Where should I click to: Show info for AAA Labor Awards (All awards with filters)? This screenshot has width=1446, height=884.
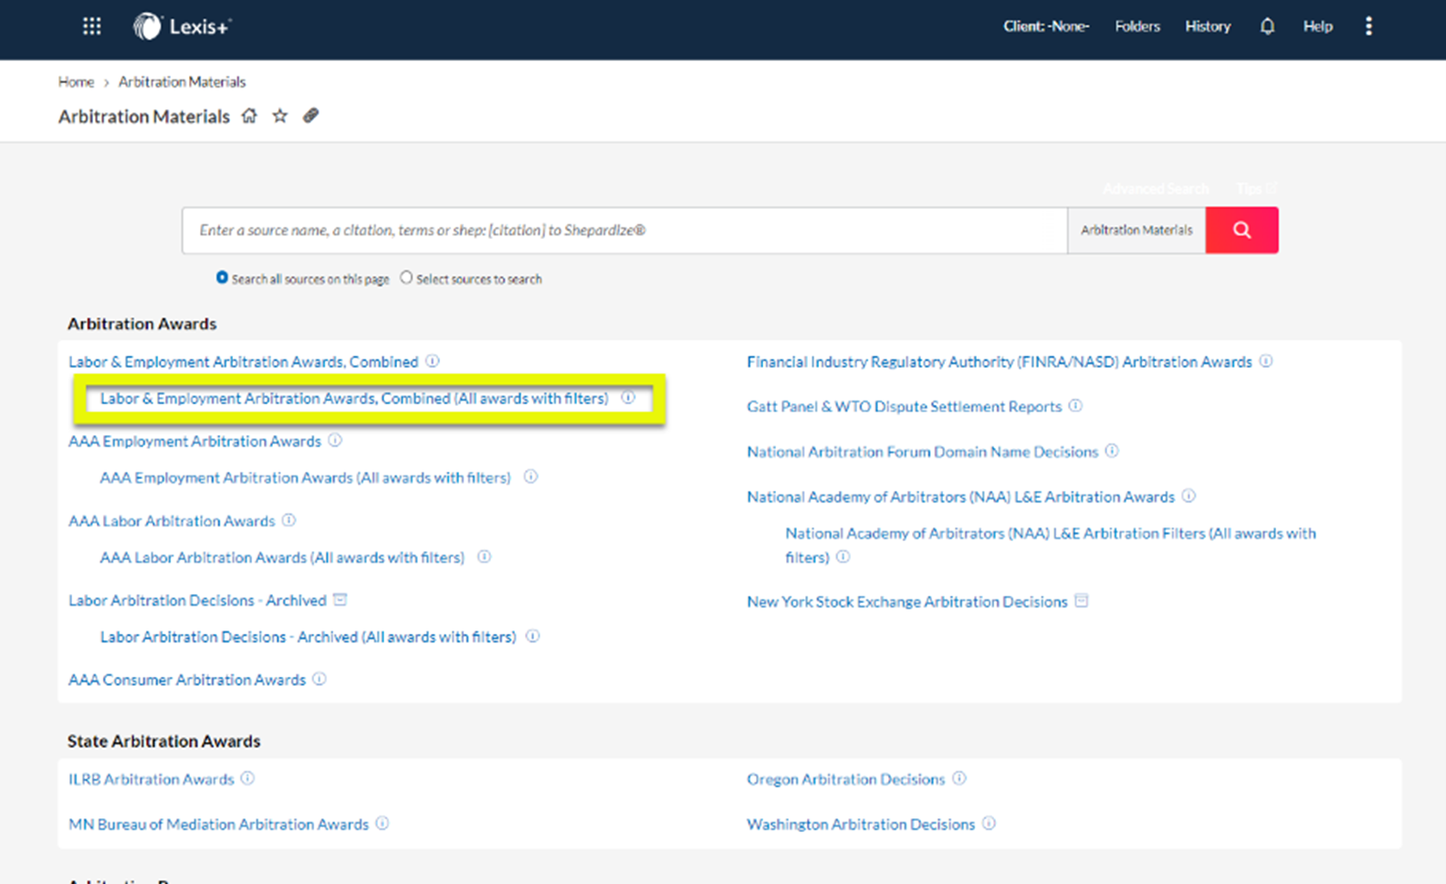[484, 556]
